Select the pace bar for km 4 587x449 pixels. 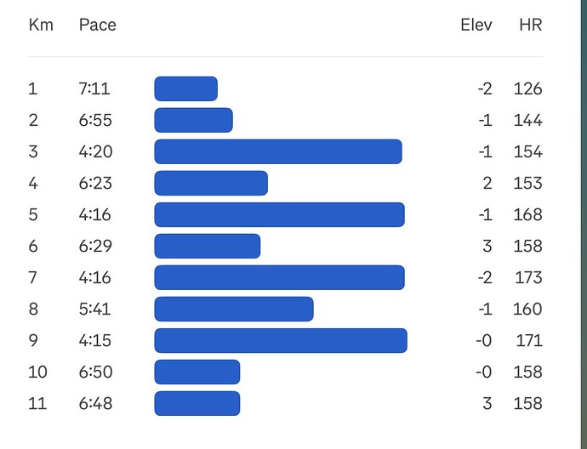coord(211,183)
